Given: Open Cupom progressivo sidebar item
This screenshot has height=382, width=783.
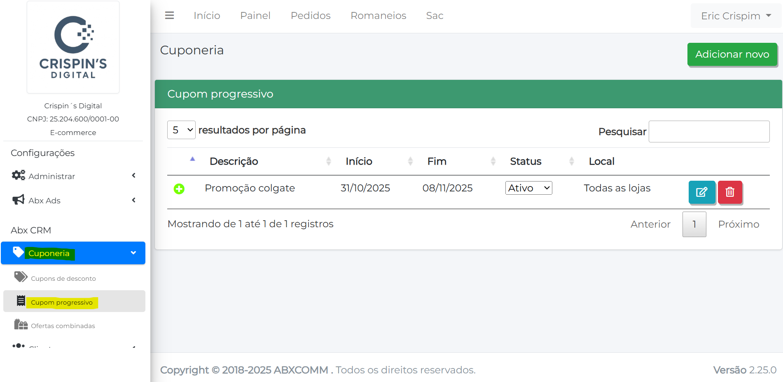Looking at the screenshot, I should click(62, 302).
